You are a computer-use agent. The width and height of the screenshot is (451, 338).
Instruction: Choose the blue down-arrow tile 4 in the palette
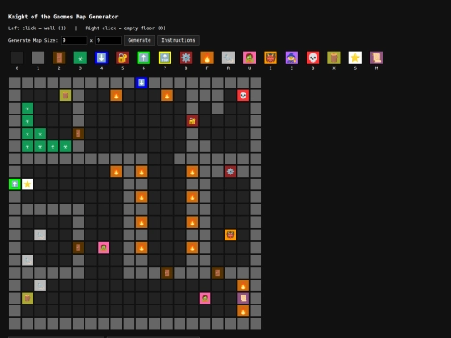(x=102, y=58)
